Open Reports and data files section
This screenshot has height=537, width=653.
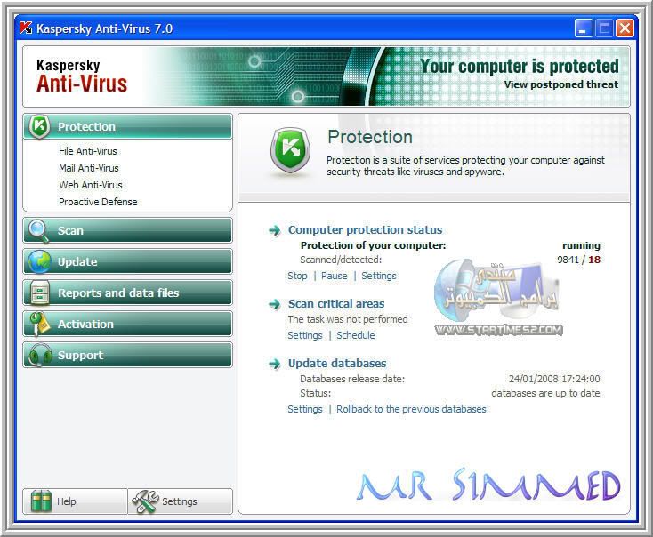[128, 293]
